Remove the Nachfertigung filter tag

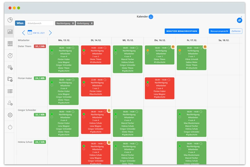(x=73, y=23)
